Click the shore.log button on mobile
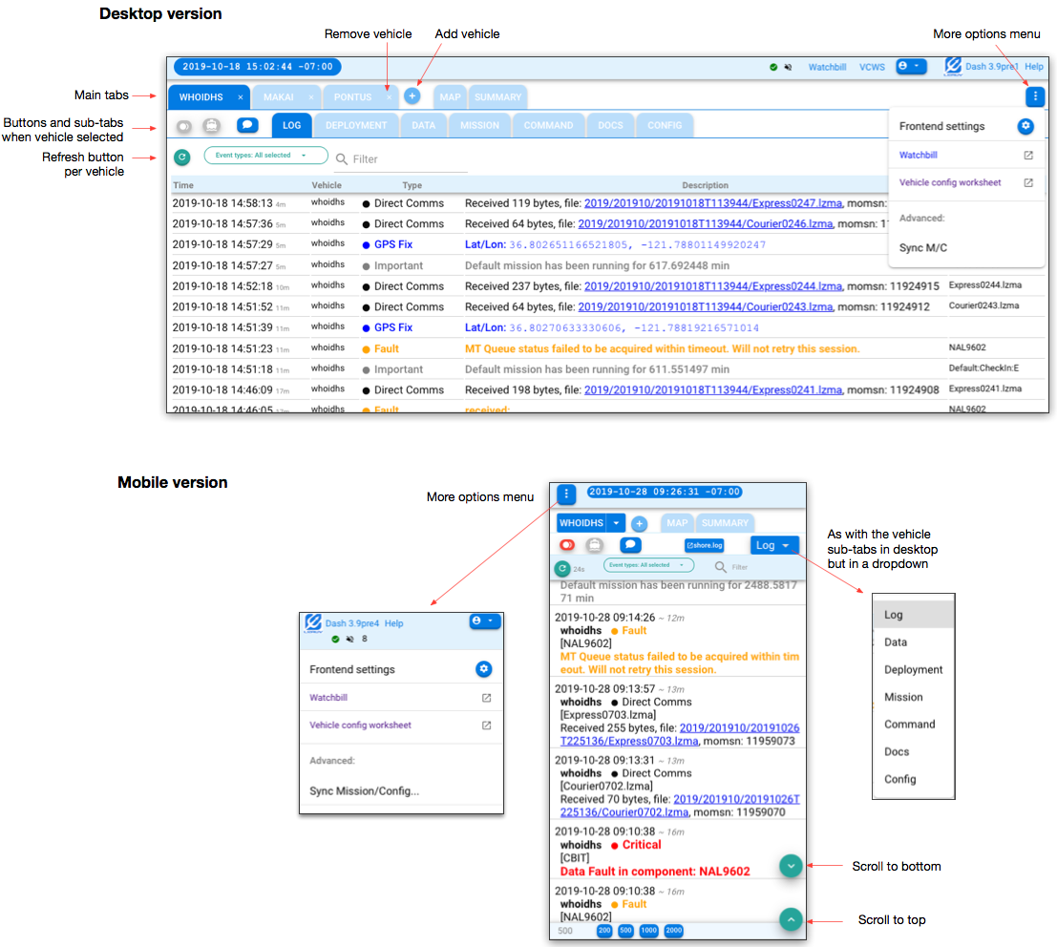1057x947 pixels. 705,545
